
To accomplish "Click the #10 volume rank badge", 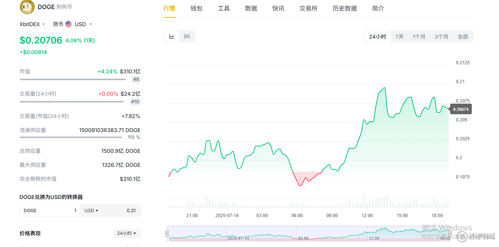I will coord(135,102).
